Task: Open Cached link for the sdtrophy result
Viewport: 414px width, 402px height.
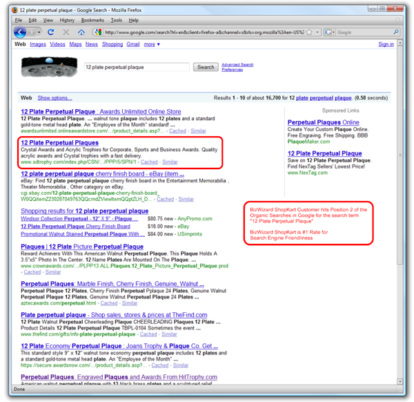Action: [x=149, y=162]
